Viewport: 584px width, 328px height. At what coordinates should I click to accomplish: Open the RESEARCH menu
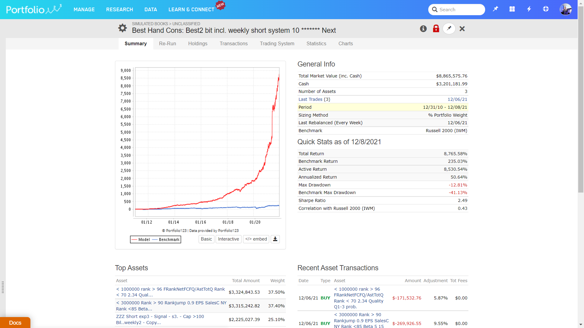(x=120, y=9)
